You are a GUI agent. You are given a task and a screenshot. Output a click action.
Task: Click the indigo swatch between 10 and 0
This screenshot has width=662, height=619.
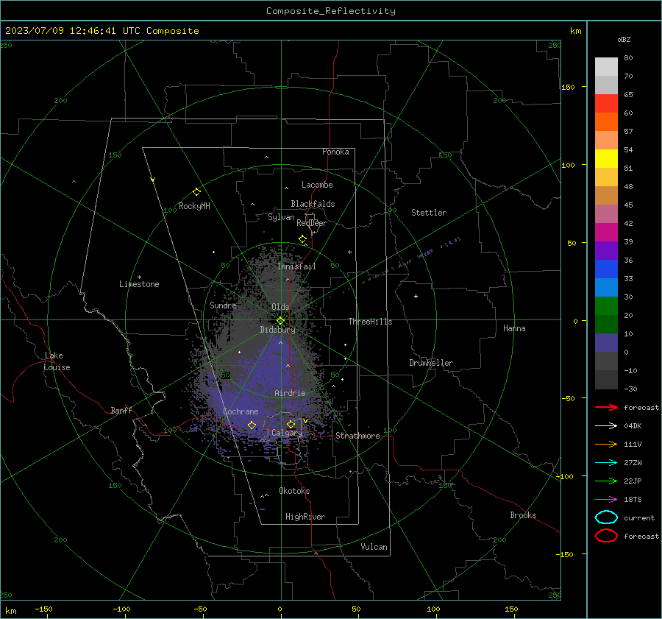(x=606, y=343)
